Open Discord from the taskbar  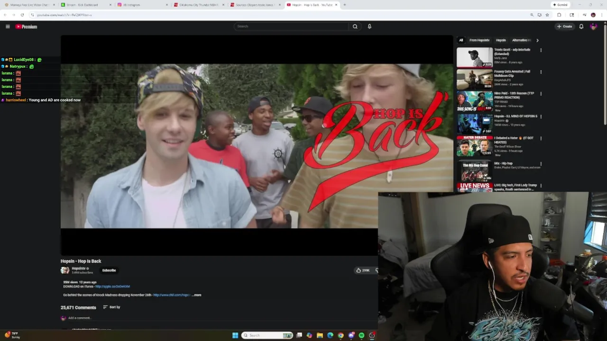(x=351, y=335)
